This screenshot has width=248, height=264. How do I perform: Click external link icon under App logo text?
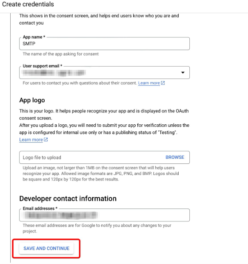coord(46,140)
